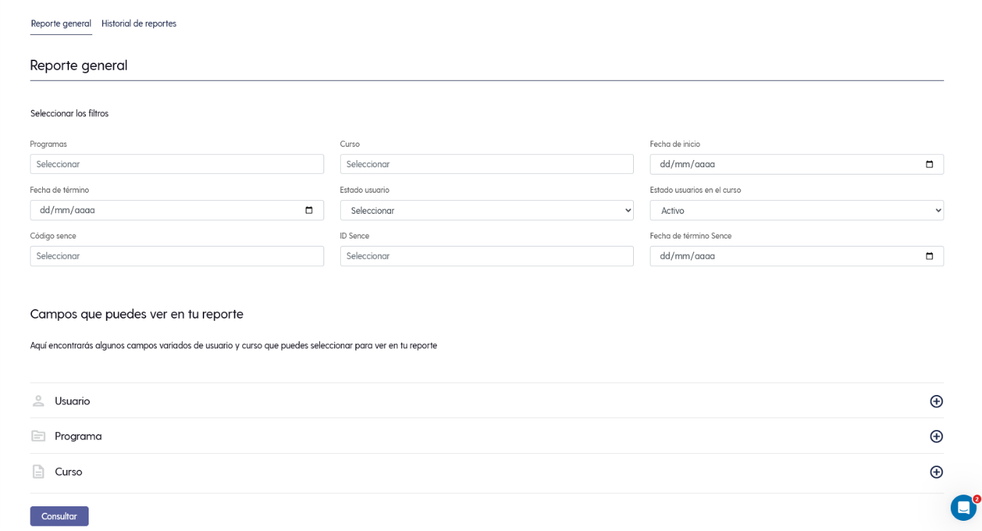Open calendar picker for Fecha de término
Image resolution: width=982 pixels, height=531 pixels.
tap(309, 210)
